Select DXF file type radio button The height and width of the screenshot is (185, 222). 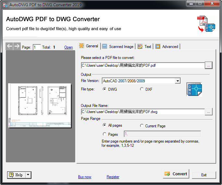(x=142, y=89)
